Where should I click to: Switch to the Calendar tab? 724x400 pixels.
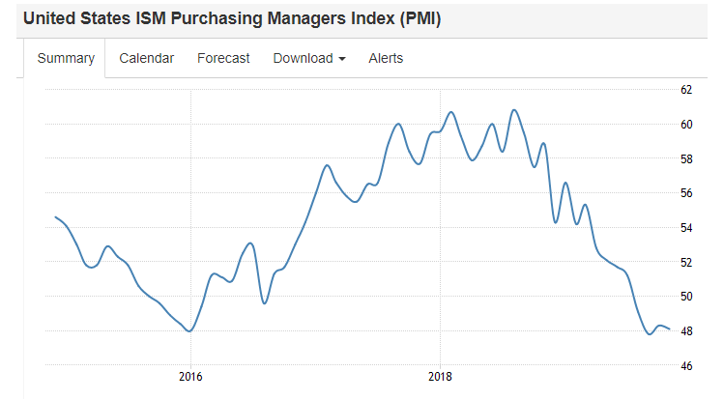coord(146,59)
